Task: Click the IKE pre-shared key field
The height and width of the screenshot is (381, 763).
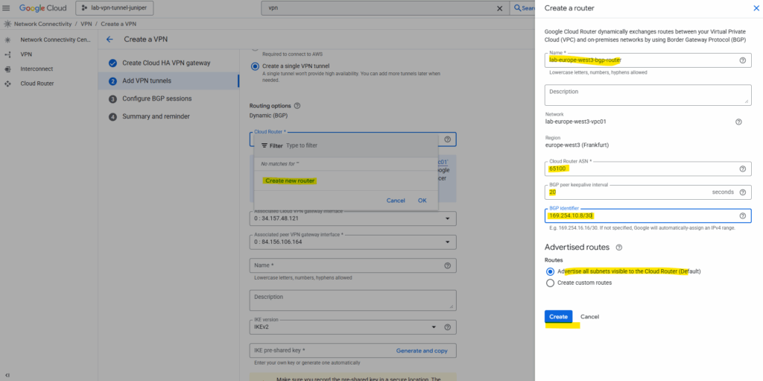Action: (x=352, y=350)
